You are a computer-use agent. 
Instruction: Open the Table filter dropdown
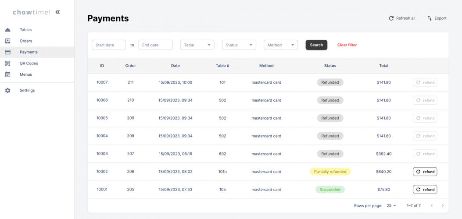coord(197,45)
